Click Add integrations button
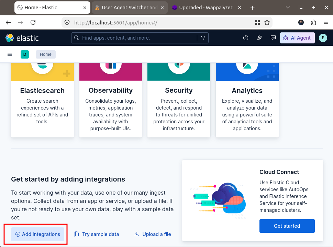The width and height of the screenshot is (333, 247). coord(37,234)
